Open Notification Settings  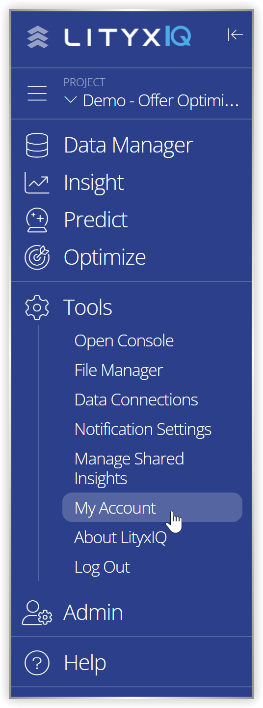pyautogui.click(x=143, y=430)
